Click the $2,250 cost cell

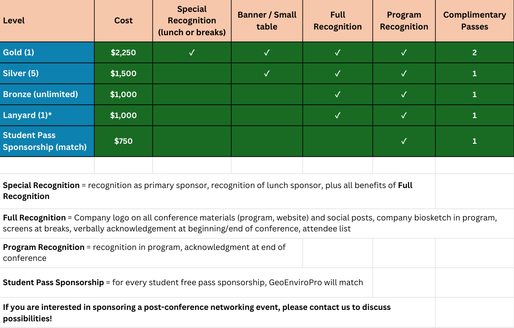pyautogui.click(x=123, y=52)
